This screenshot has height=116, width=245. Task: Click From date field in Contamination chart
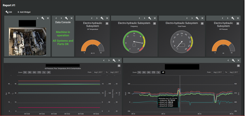[98, 72]
